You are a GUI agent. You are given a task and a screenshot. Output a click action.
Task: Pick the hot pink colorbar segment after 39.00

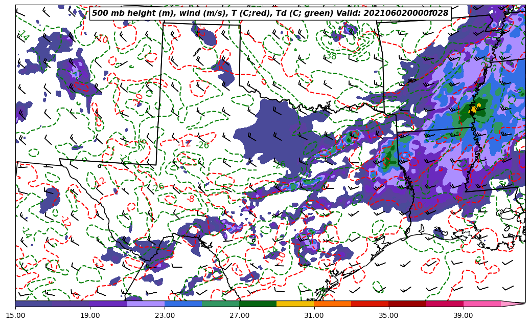(x=482, y=304)
